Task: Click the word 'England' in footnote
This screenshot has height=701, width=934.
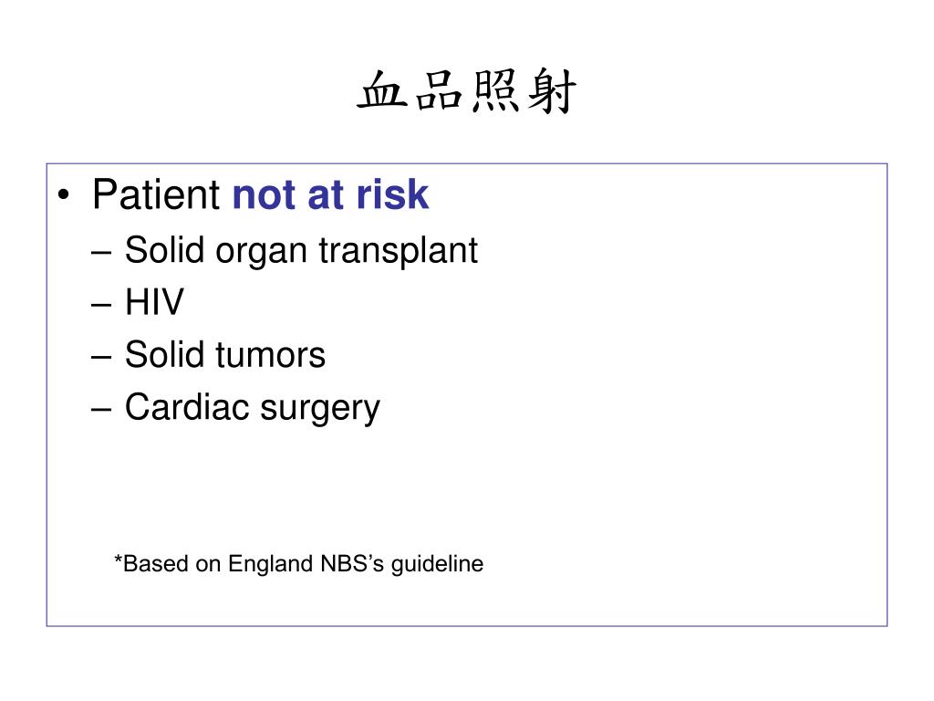Action: pyautogui.click(x=271, y=563)
